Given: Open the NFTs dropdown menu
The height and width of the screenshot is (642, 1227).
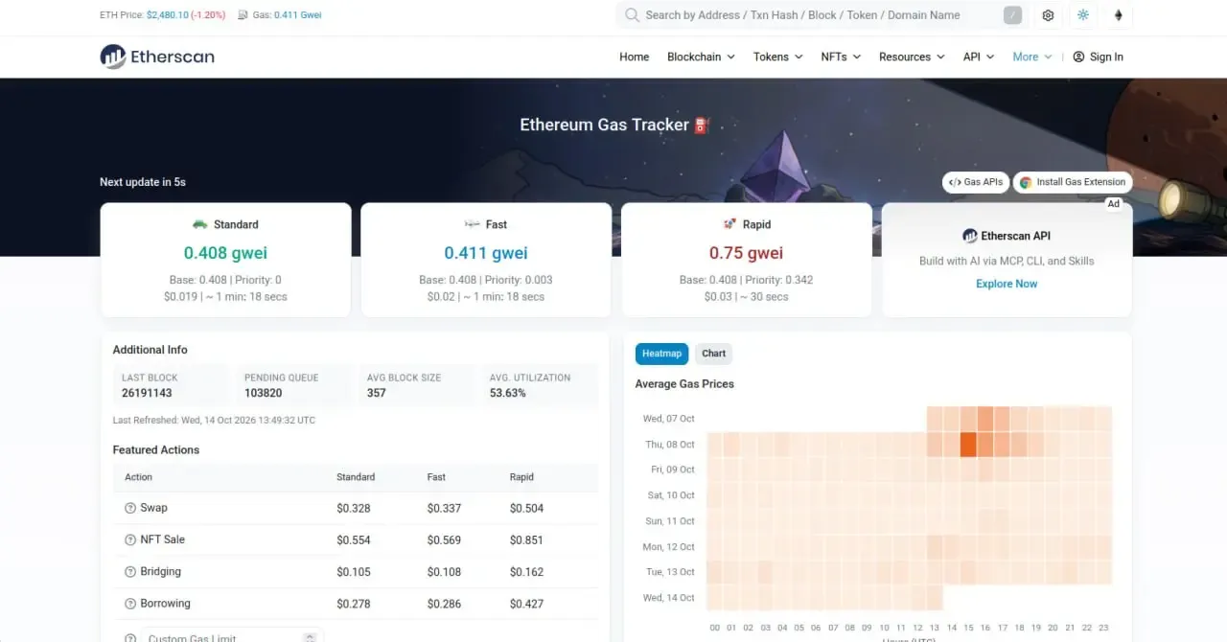Looking at the screenshot, I should pos(841,57).
